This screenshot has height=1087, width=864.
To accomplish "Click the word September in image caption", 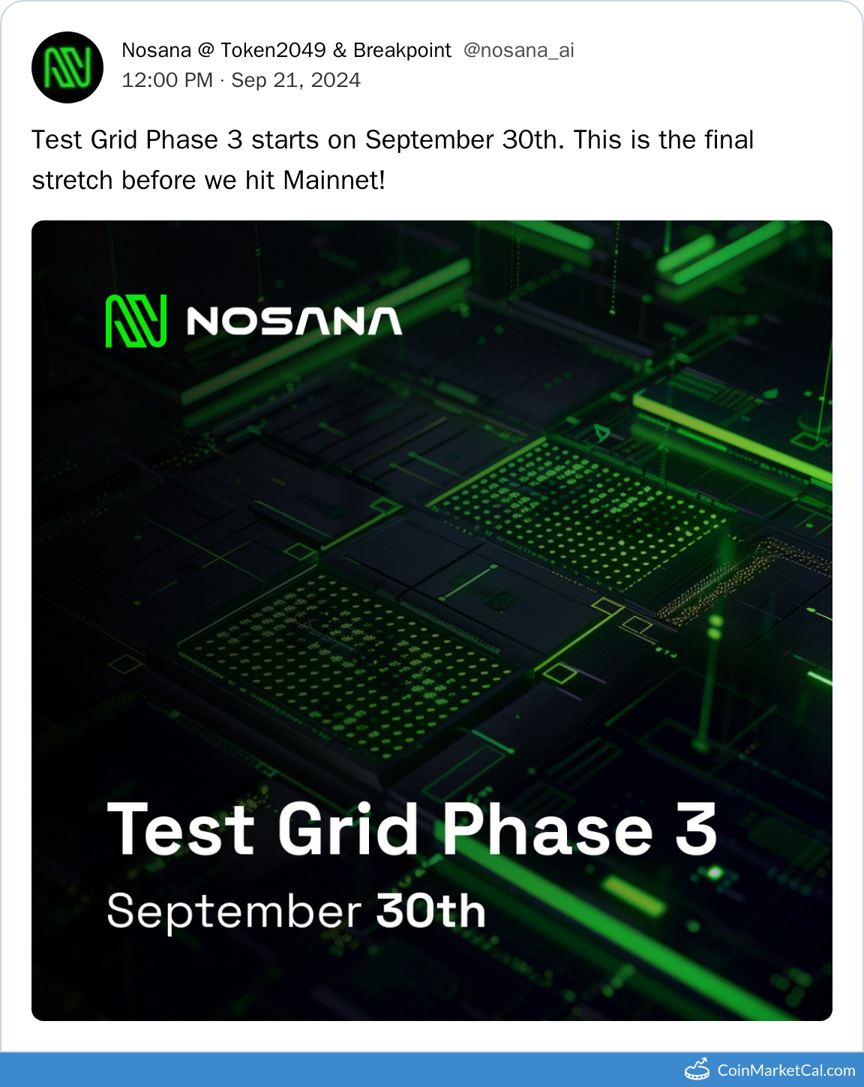I will (234, 912).
